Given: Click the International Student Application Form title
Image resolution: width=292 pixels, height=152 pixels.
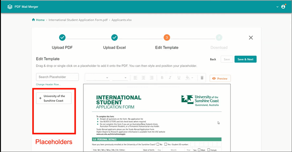Looking at the screenshot, I should [x=118, y=102].
